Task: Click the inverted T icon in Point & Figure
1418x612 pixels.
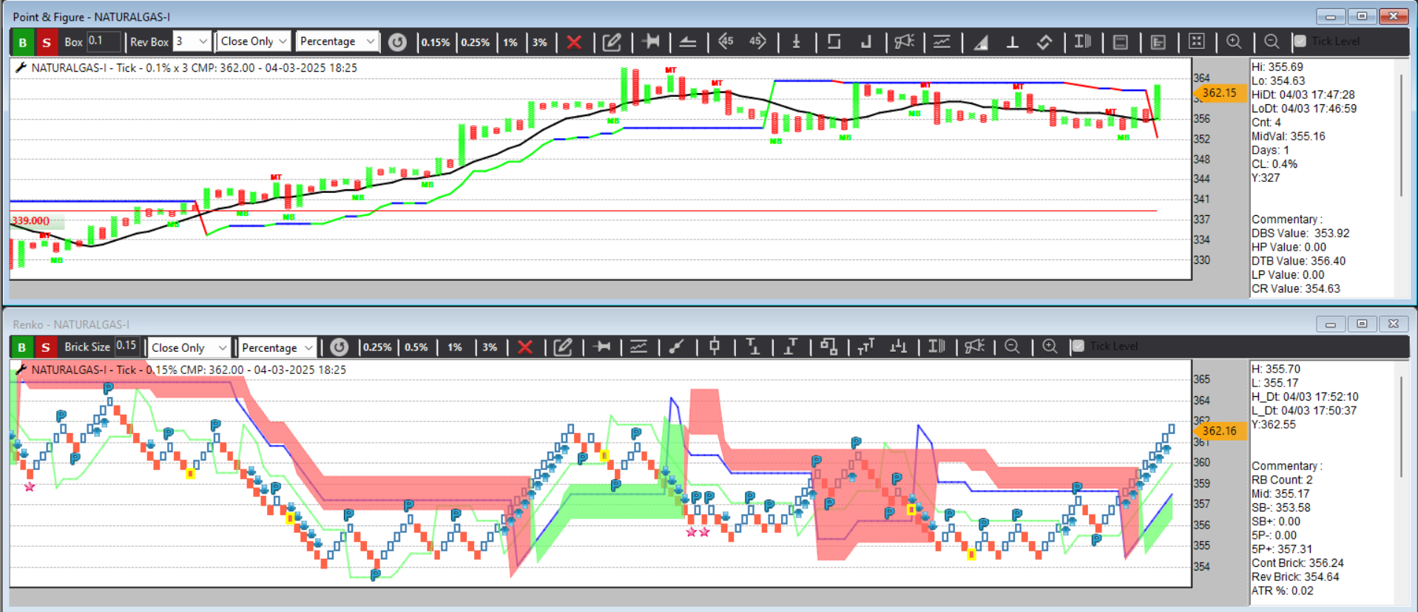Action: click(1013, 42)
